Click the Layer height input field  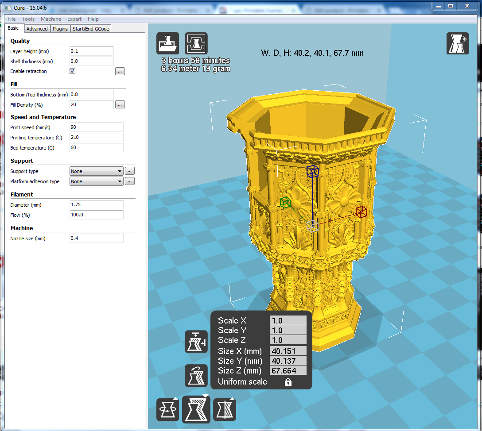[92, 51]
